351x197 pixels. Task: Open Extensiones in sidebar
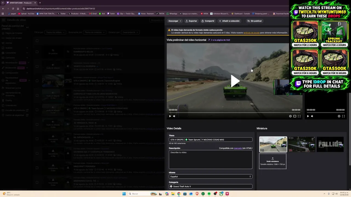click(11, 105)
